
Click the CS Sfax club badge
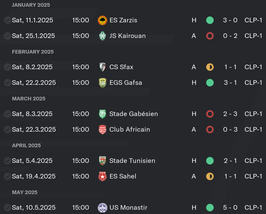[102, 67]
